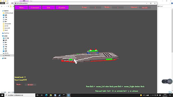Image resolution: width=173 pixels, height=97 pixels.
Task: Open Task View on taskbar
Action: pyautogui.click(x=42, y=95)
